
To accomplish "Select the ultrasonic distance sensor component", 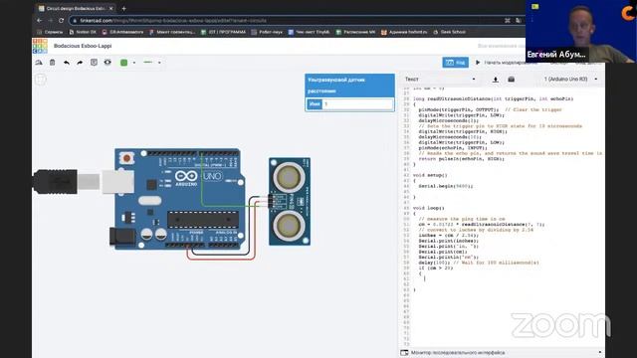I will point(290,201).
